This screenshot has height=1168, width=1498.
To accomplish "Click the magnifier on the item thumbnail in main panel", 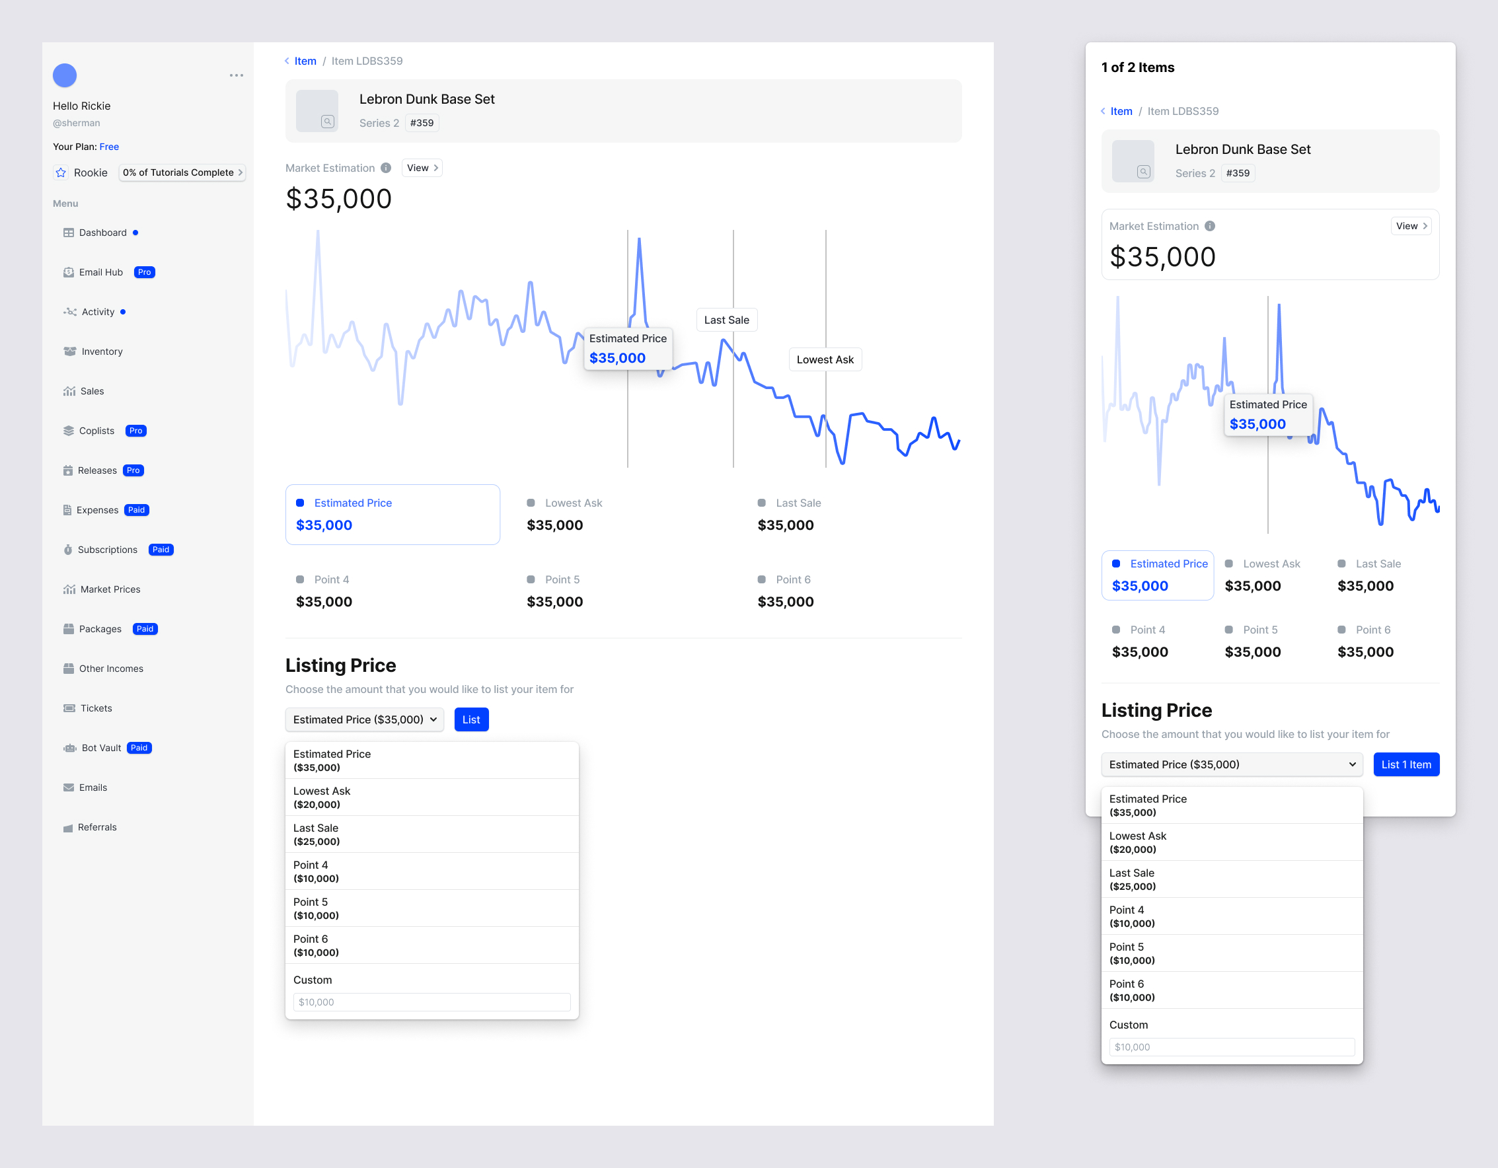I will [328, 122].
